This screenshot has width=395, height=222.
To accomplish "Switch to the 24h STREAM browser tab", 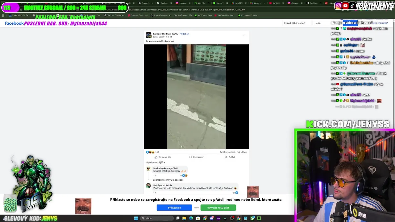I will [239, 3].
